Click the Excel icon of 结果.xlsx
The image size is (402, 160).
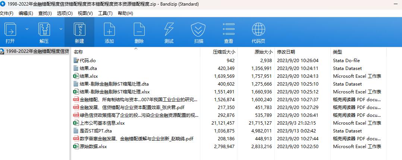(76, 76)
